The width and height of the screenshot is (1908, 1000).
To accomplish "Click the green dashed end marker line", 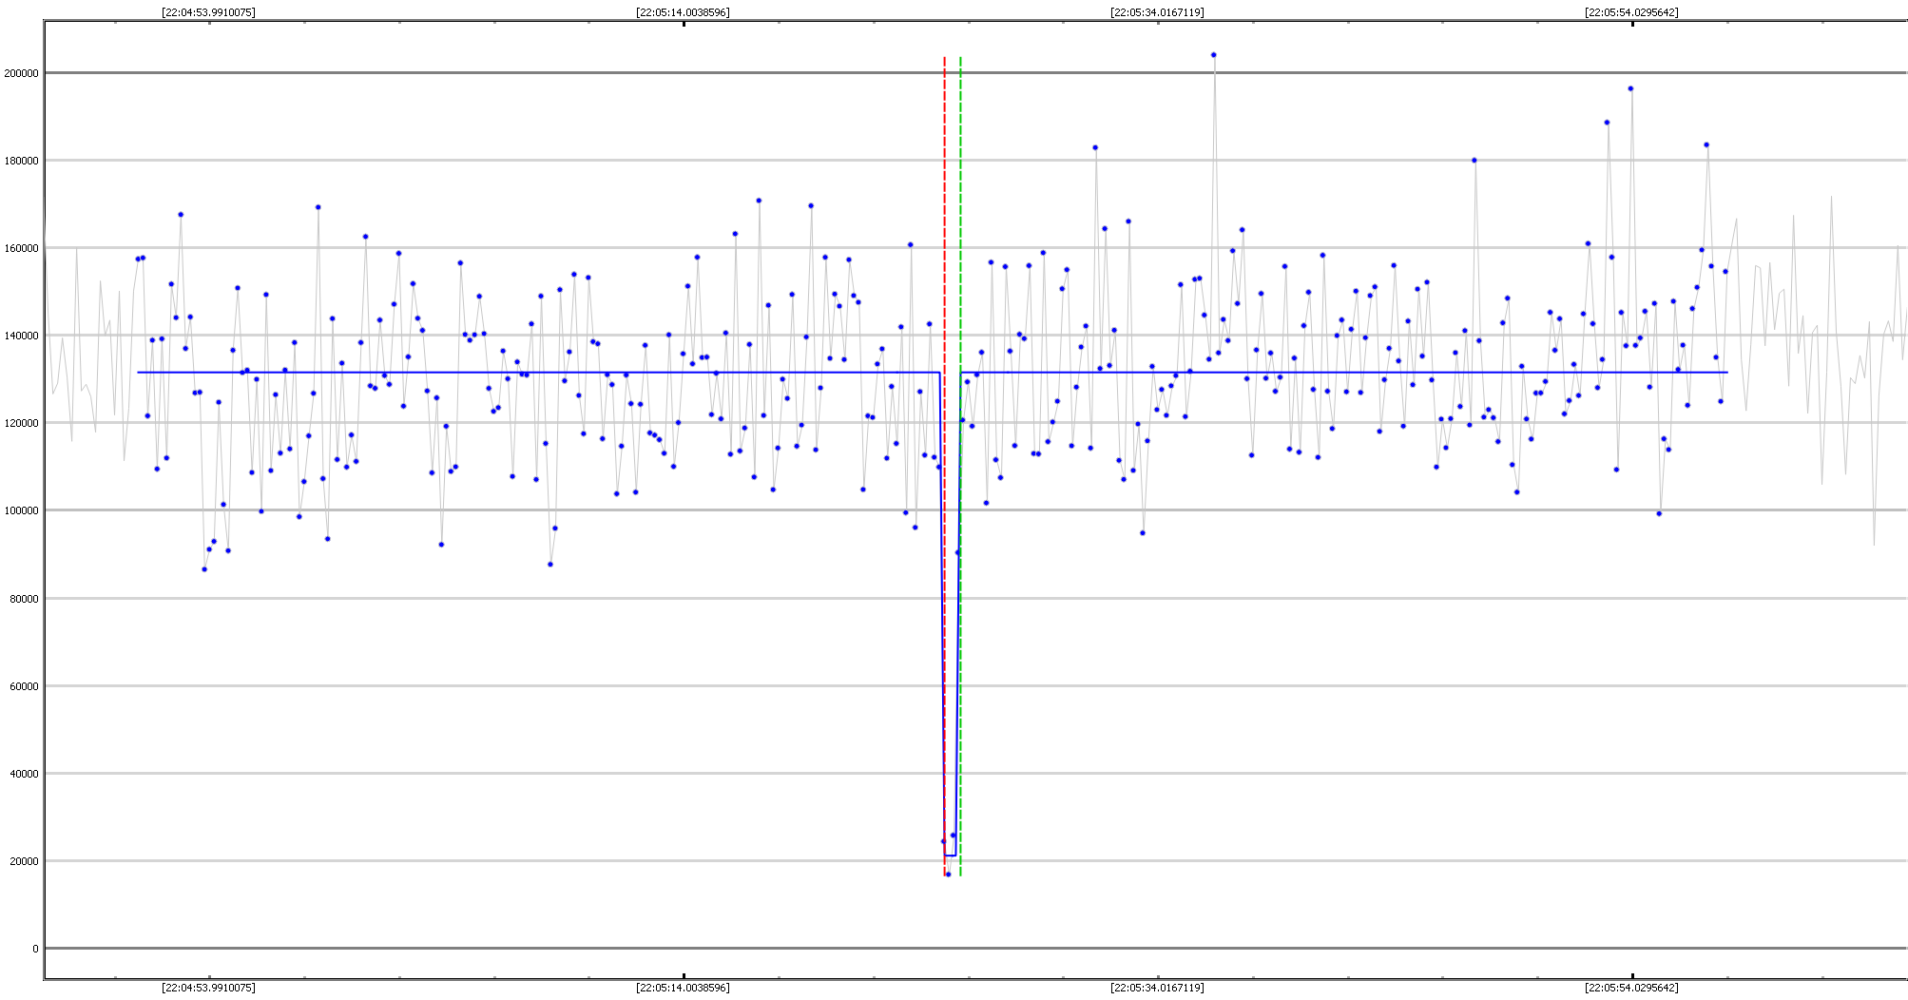I will 960,466.
